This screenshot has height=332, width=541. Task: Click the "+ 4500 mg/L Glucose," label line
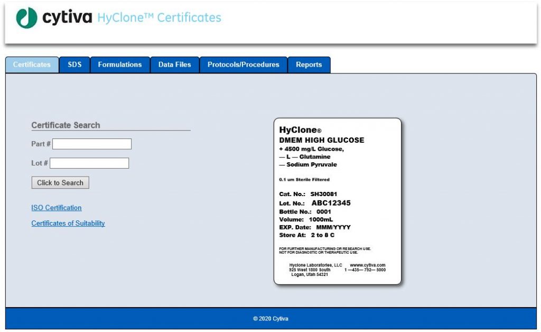pyautogui.click(x=312, y=149)
